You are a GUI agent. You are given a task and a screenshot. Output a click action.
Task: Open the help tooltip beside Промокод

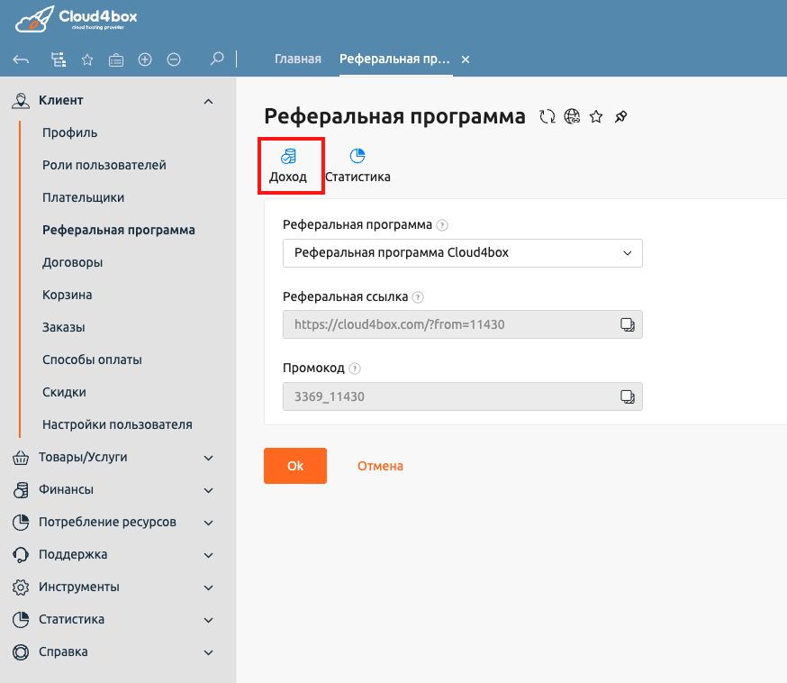pyautogui.click(x=354, y=368)
